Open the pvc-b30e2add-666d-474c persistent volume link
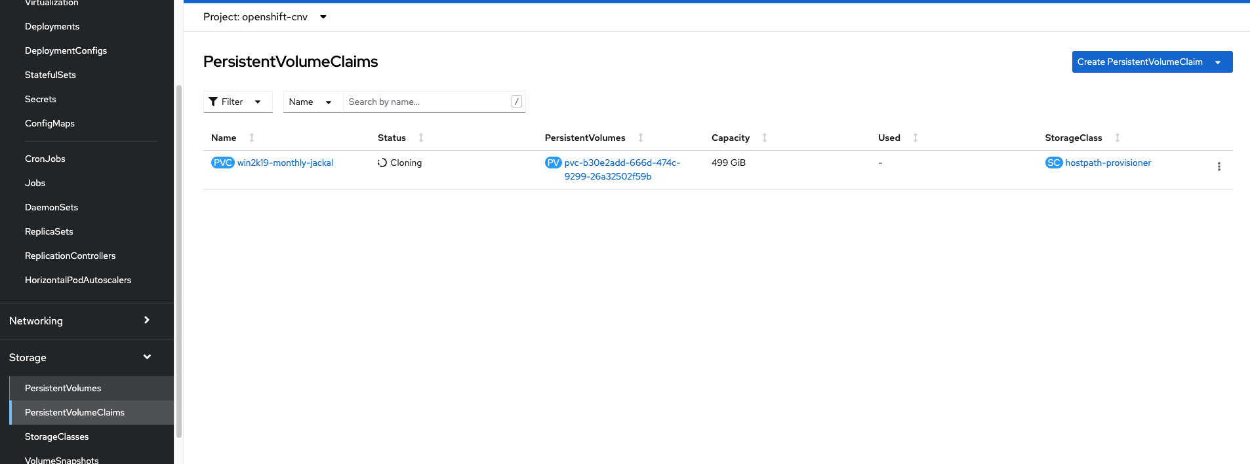The height and width of the screenshot is (464, 1250). coord(622,169)
